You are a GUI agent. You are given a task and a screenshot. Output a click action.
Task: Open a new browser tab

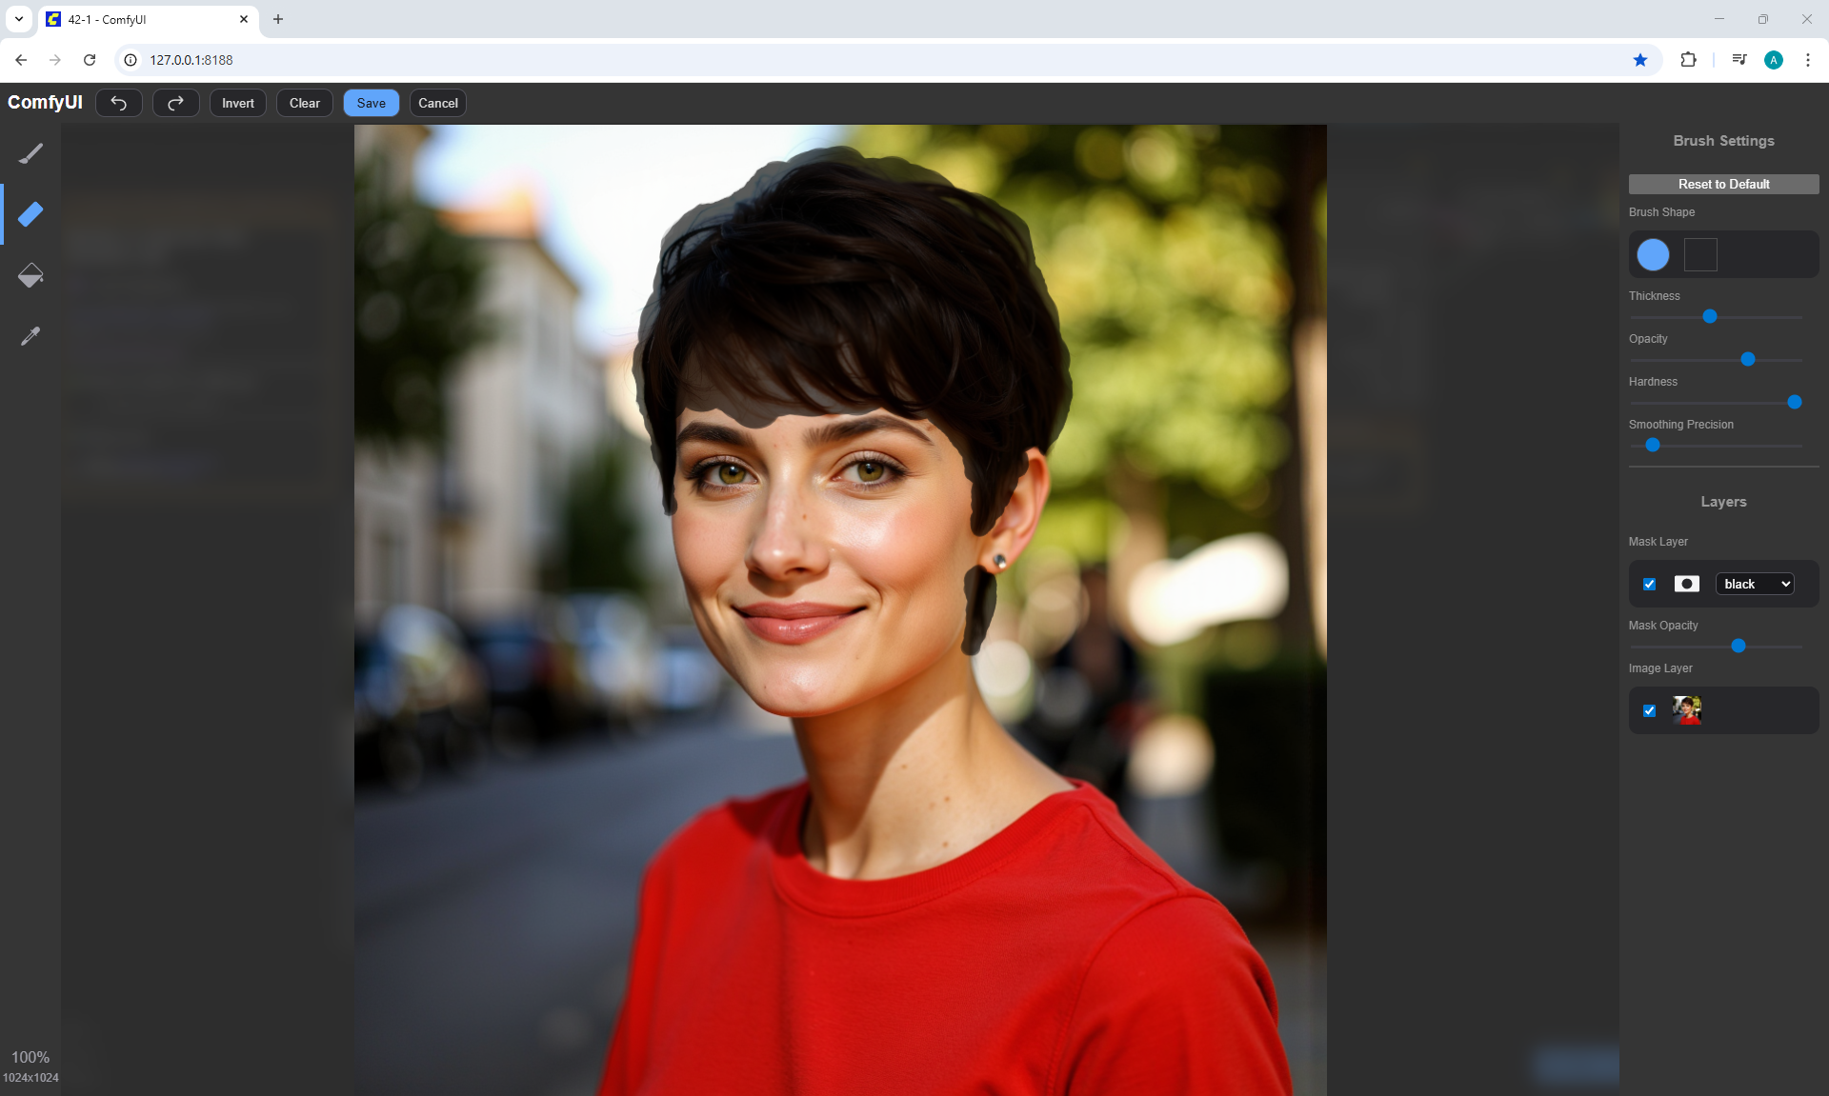point(278,19)
